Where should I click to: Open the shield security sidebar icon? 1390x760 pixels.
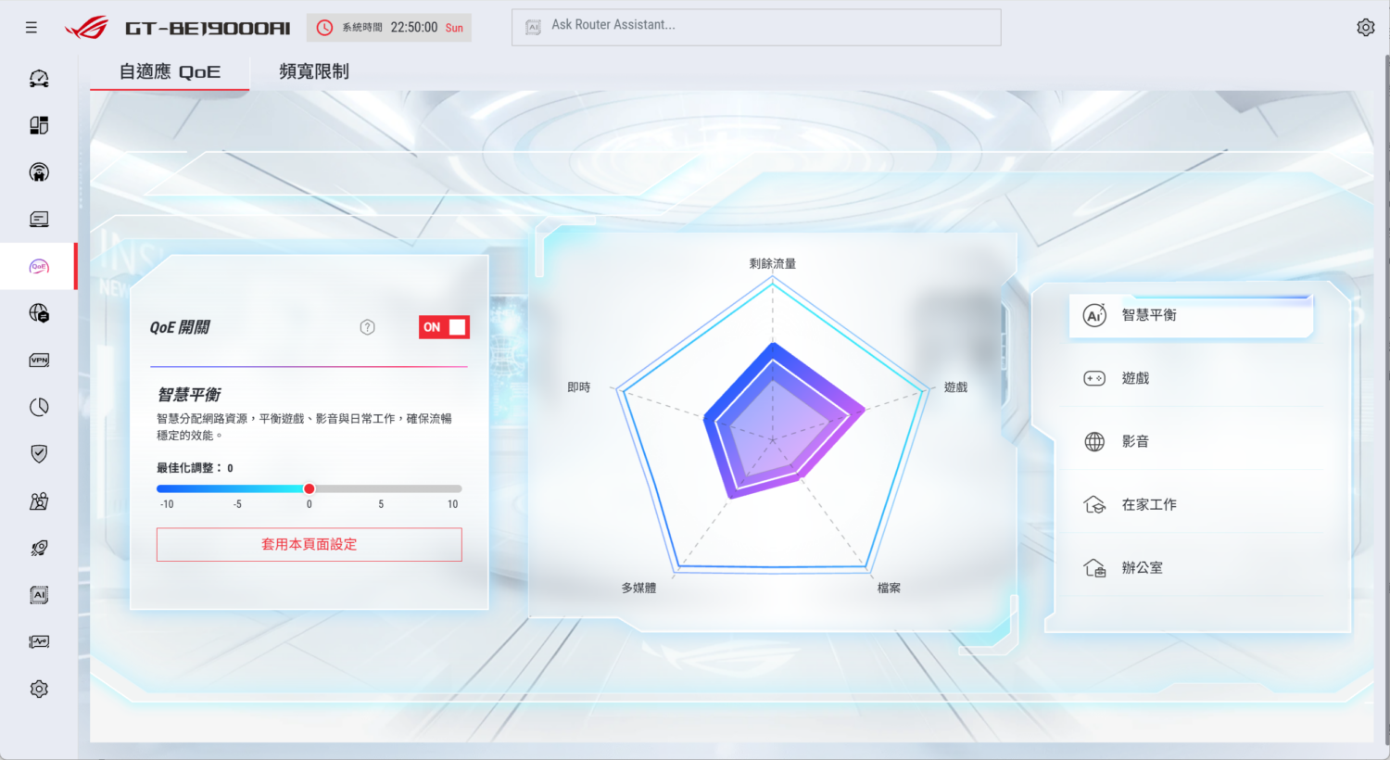click(39, 454)
